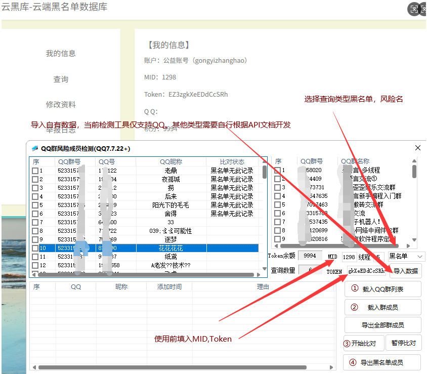
Task: Check member row 1 老鼎 checkbox
Action: pyautogui.click(x=35, y=171)
